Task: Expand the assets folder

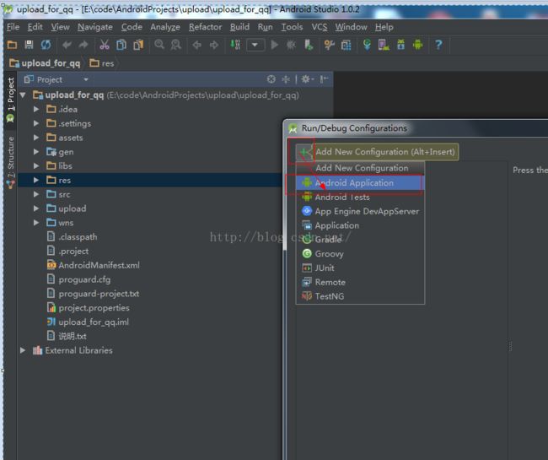Action: (x=36, y=138)
